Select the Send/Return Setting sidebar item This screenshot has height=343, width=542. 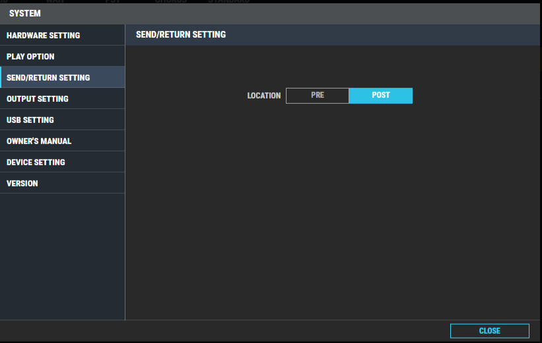(48, 78)
